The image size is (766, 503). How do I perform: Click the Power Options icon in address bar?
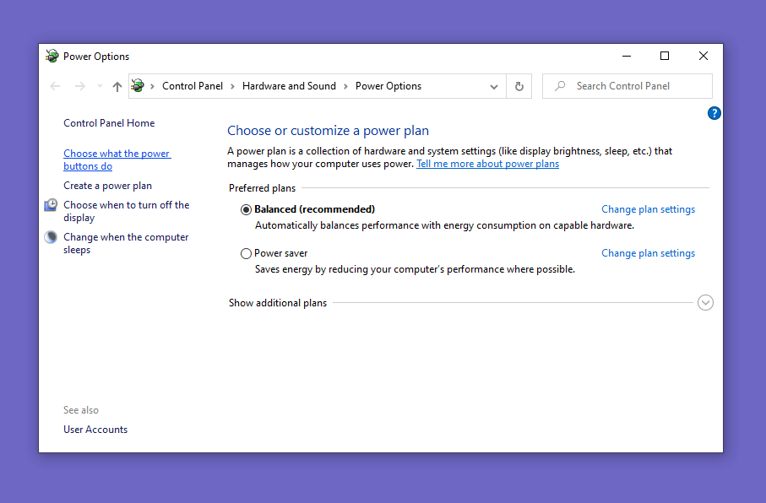138,86
